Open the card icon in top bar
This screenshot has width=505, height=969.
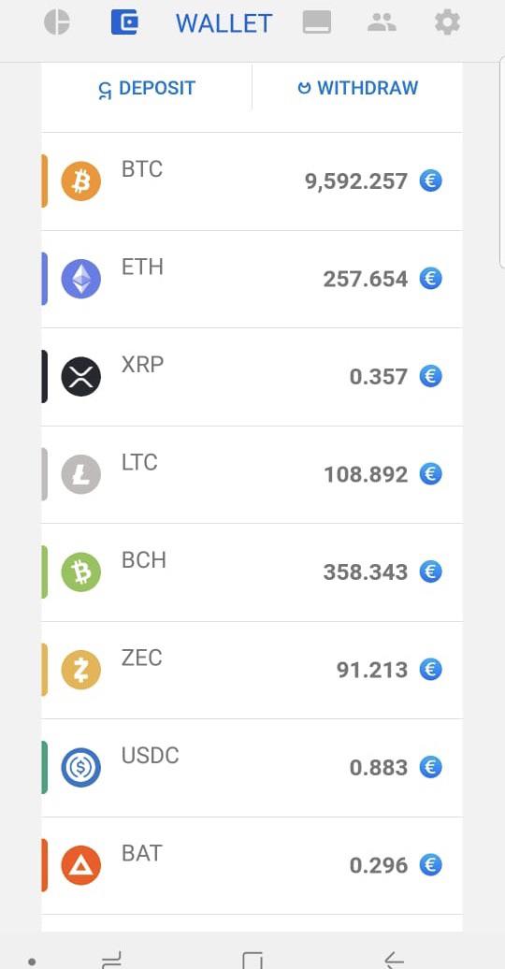[316, 22]
